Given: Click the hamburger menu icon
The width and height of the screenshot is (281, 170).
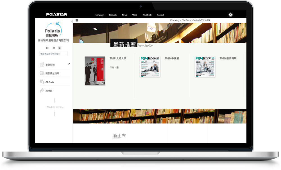Looking at the screenshot, I should coord(77,21).
